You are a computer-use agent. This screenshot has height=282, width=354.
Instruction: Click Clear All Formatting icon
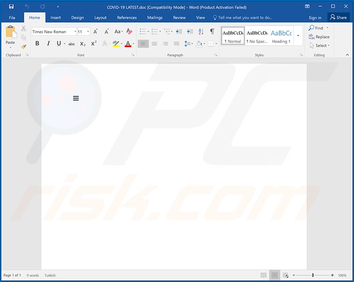pos(130,32)
